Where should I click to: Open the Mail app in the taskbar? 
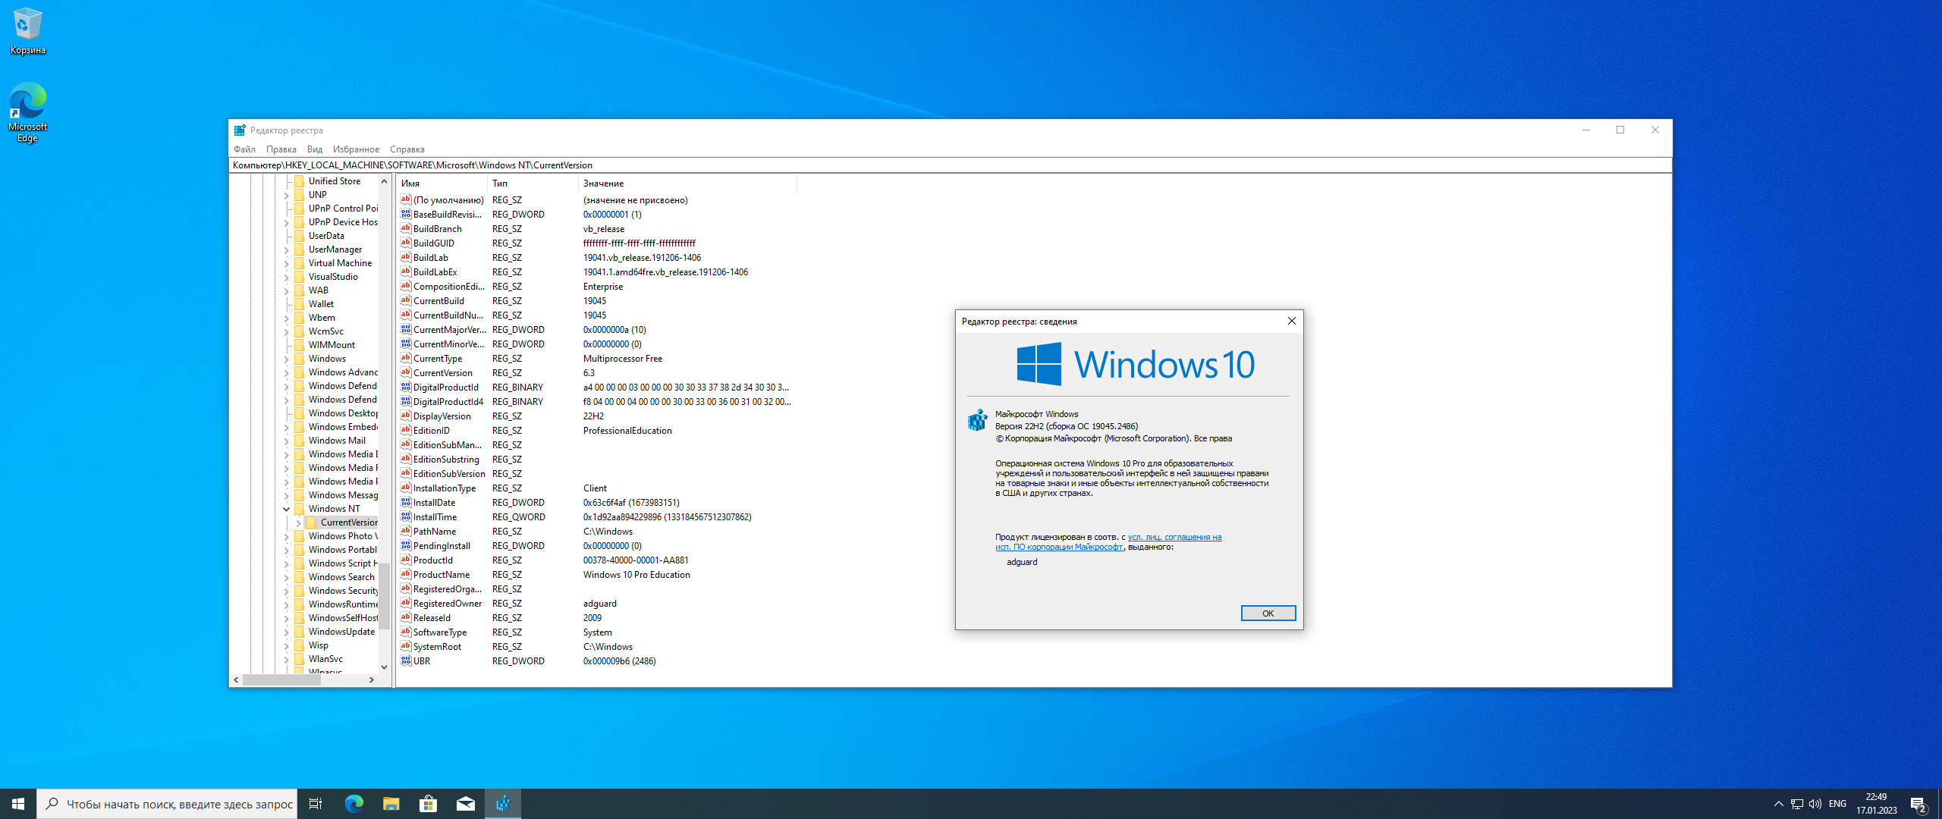[x=466, y=804]
